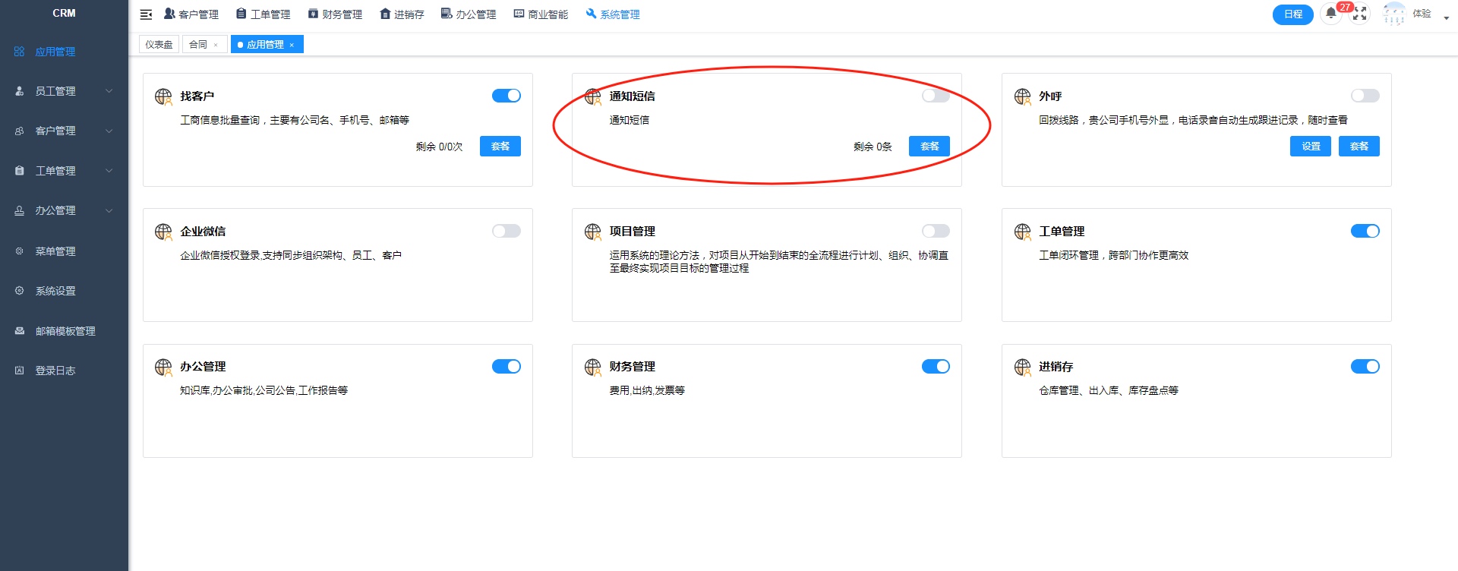This screenshot has width=1458, height=571.
Task: Click the blue 日程 button
Action: [1292, 14]
